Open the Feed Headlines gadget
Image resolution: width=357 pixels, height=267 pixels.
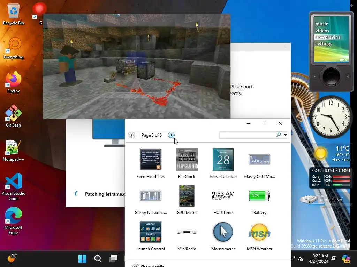[151, 160]
